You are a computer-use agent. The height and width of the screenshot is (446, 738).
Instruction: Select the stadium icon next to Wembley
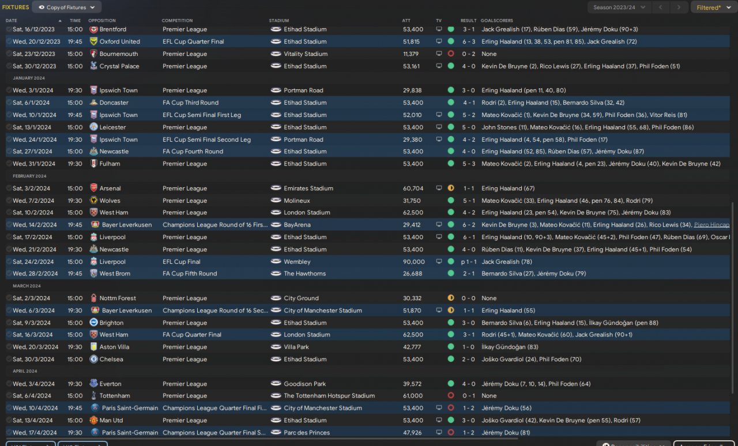pos(276,262)
